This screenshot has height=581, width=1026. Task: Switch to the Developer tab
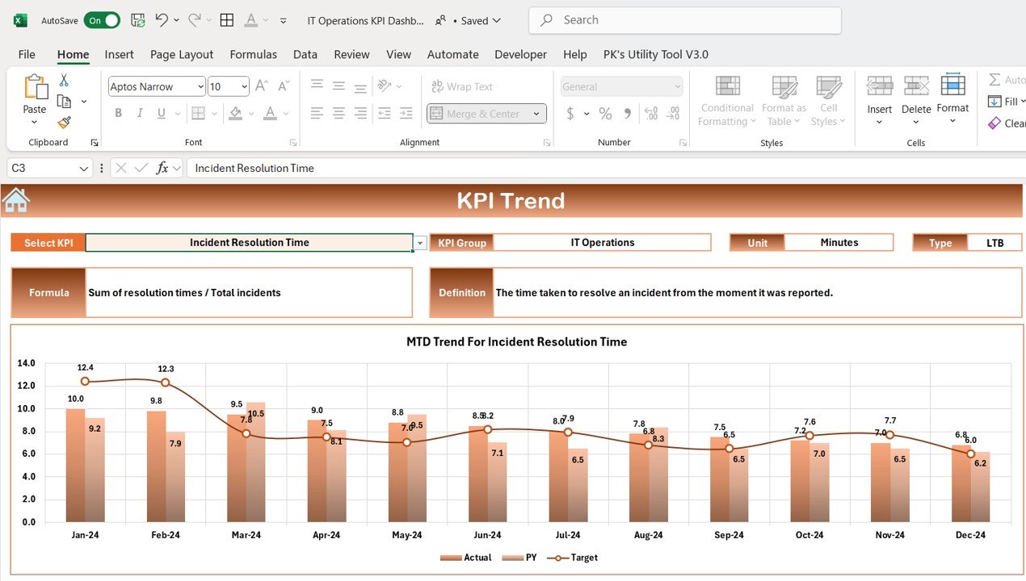click(521, 54)
